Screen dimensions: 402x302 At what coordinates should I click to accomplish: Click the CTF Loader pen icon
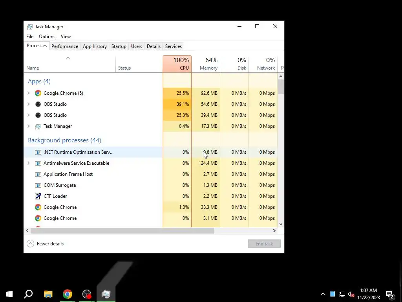coord(38,196)
